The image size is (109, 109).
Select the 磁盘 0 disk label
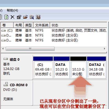pyautogui.click(x=15, y=60)
